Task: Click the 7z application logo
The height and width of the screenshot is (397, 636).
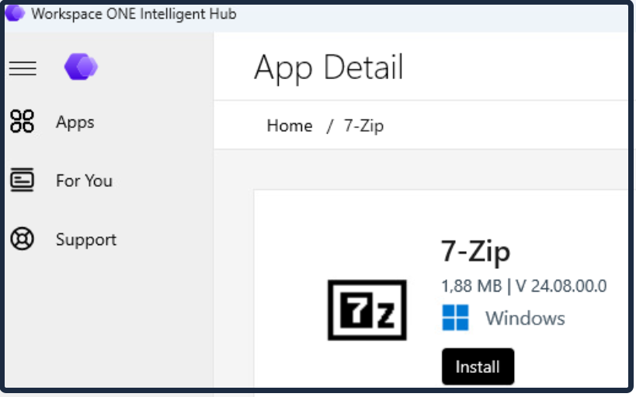Action: click(367, 310)
